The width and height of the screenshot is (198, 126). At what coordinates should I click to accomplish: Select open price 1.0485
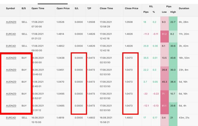pos(61,106)
